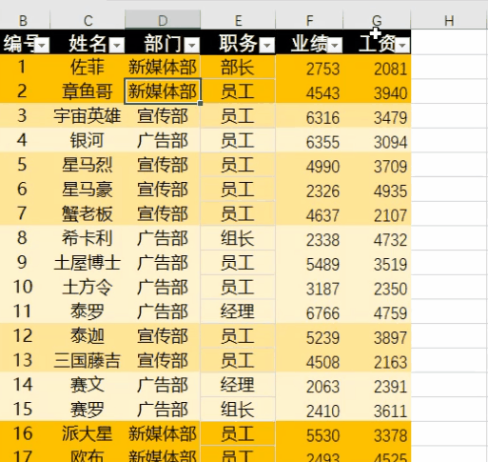This screenshot has height=462, width=488.
Task: Open the 编号 column filter dropdown
Action: click(x=42, y=46)
